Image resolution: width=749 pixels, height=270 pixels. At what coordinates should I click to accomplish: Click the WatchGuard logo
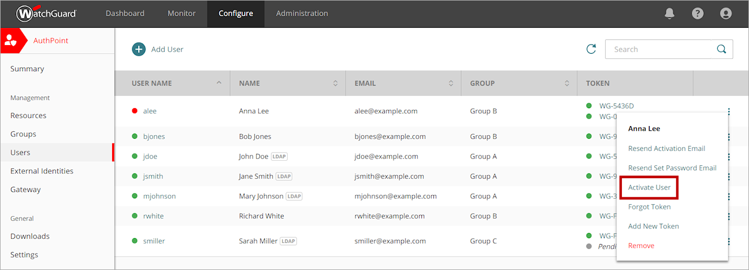click(x=46, y=13)
